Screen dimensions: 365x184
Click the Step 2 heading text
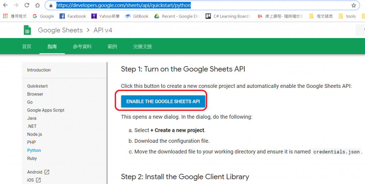click(x=185, y=177)
